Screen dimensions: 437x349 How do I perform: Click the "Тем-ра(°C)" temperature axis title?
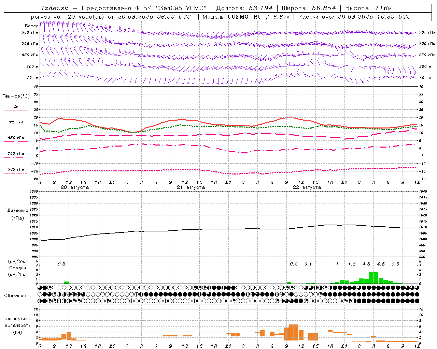[x=16, y=96]
